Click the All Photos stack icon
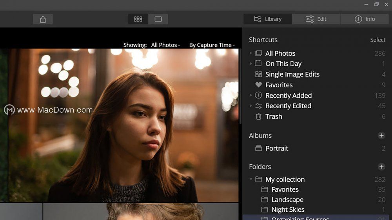Viewport: 392px width, 220px height. [x=258, y=53]
